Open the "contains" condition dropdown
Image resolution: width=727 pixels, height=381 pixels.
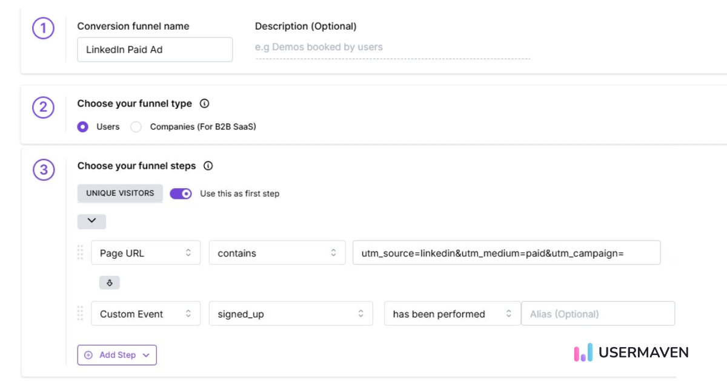click(276, 253)
